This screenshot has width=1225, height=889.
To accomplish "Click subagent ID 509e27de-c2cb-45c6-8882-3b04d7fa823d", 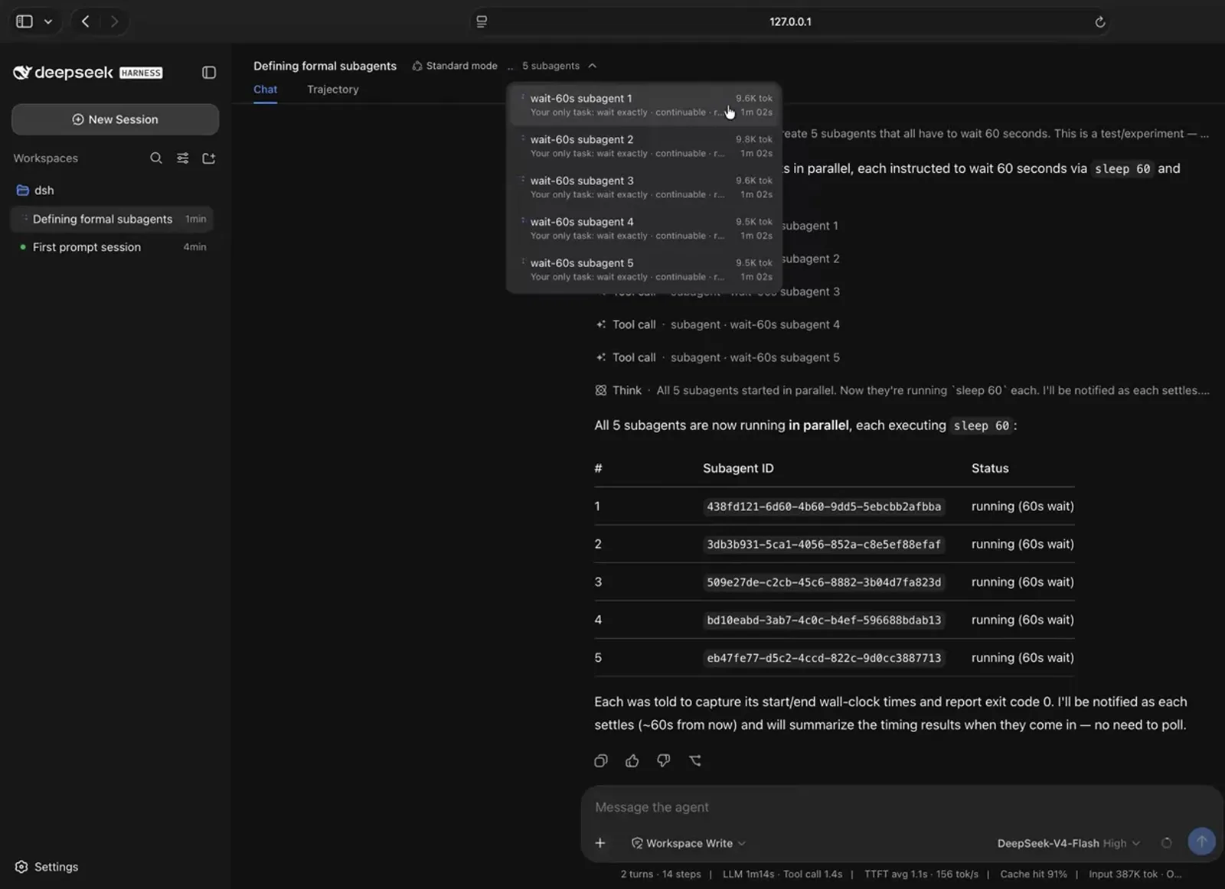I will pos(824,582).
